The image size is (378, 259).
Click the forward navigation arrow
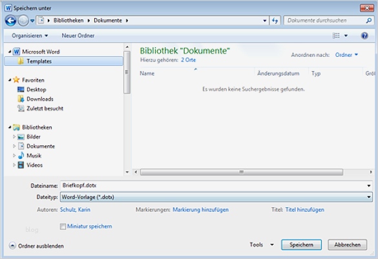pos(23,21)
